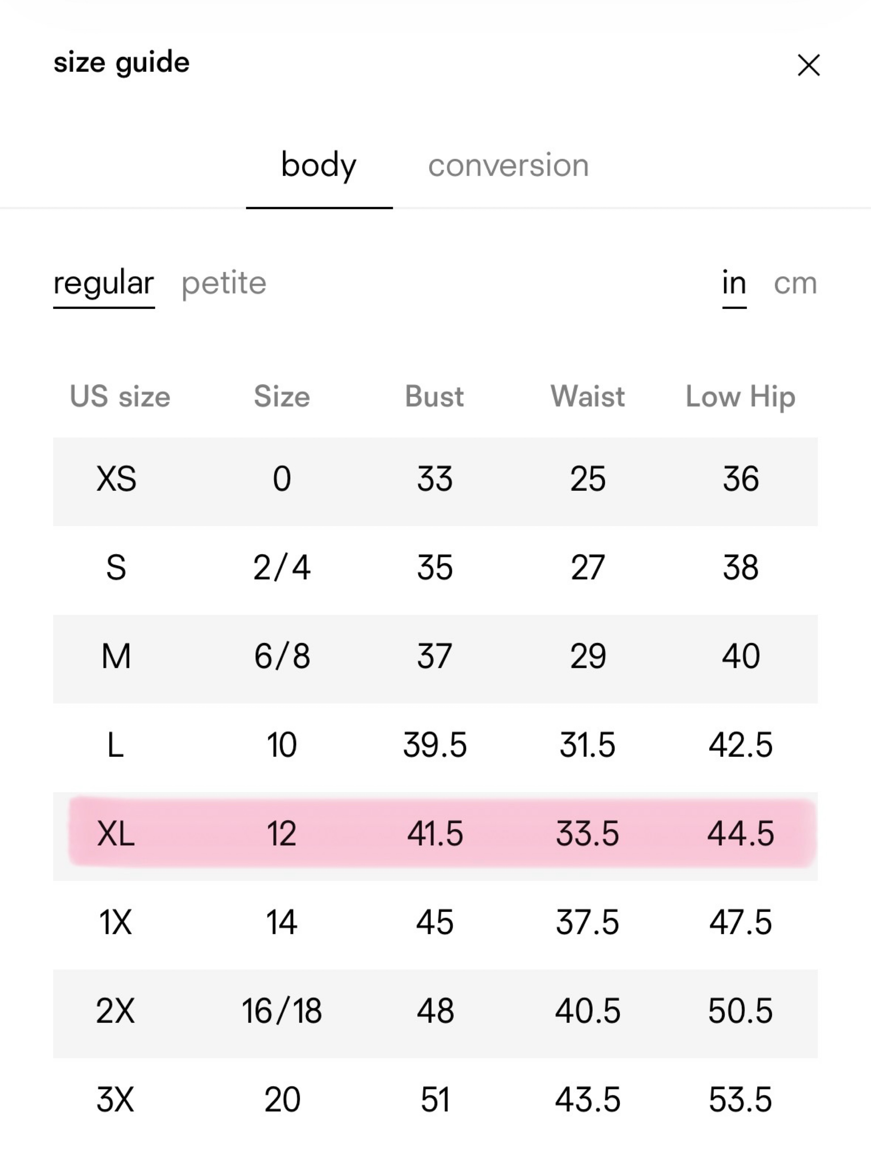The image size is (871, 1160).
Task: Select the body tab
Action: tap(319, 166)
